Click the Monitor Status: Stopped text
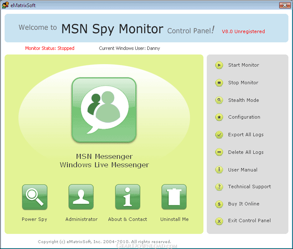Image resolution: width=293 pixels, height=249 pixels. pyautogui.click(x=50, y=48)
